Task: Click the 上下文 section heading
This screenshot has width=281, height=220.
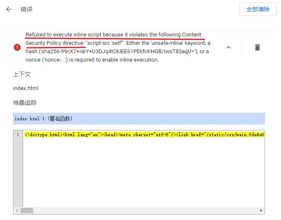Action: coord(22,74)
